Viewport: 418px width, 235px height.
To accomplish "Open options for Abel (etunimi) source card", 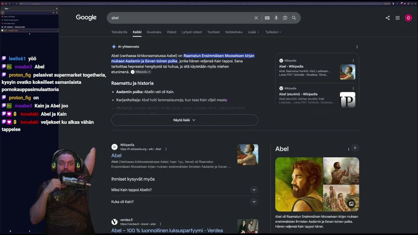I will pyautogui.click(x=353, y=88).
